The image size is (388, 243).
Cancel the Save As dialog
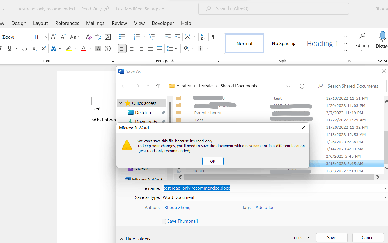368,237
